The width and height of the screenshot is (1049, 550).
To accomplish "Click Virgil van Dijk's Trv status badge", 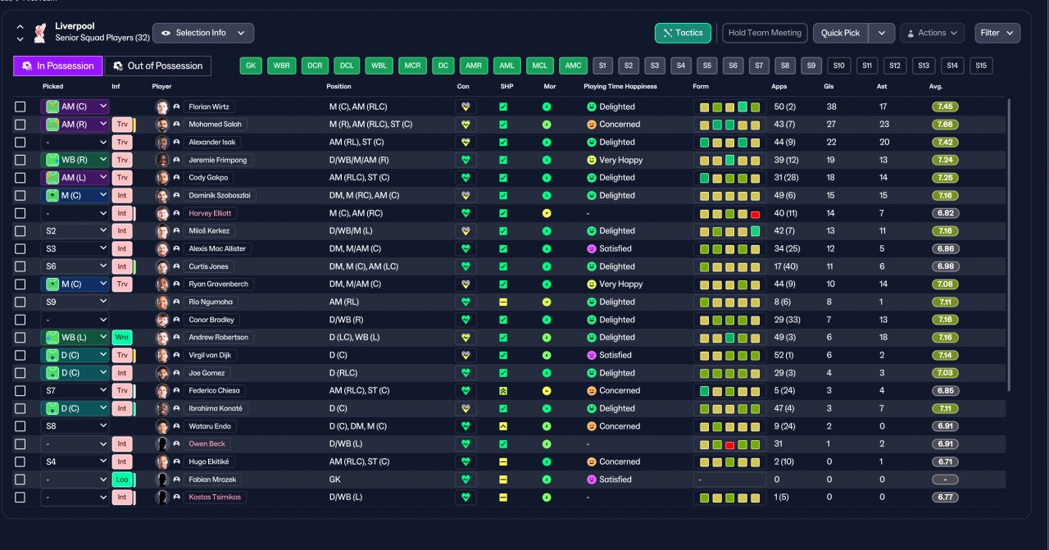I will 122,356.
